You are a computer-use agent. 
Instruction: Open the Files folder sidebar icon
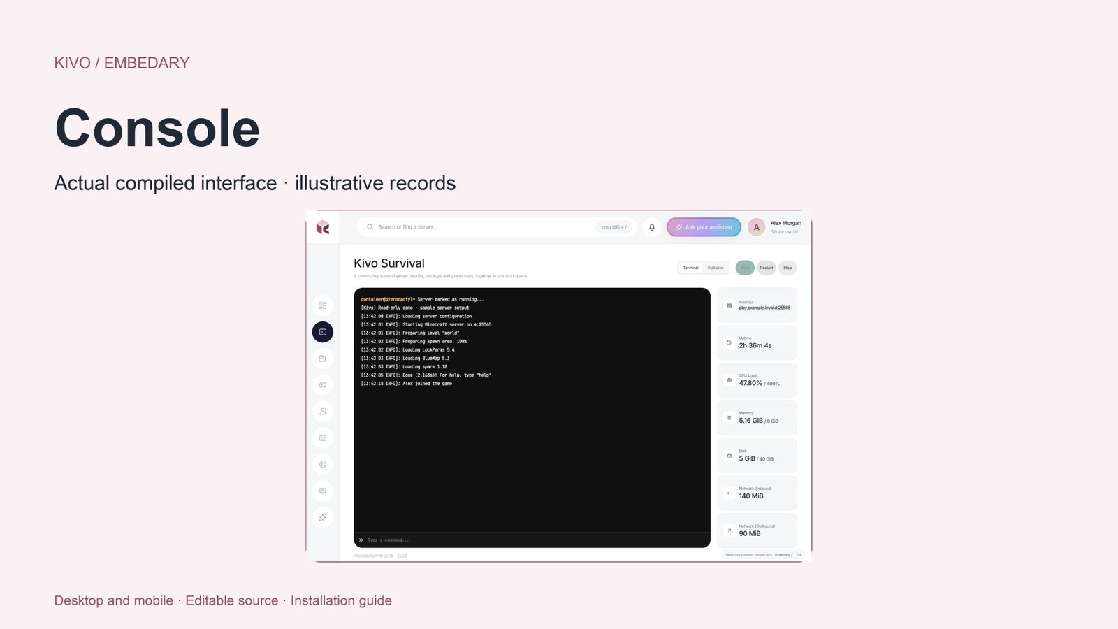[323, 359]
